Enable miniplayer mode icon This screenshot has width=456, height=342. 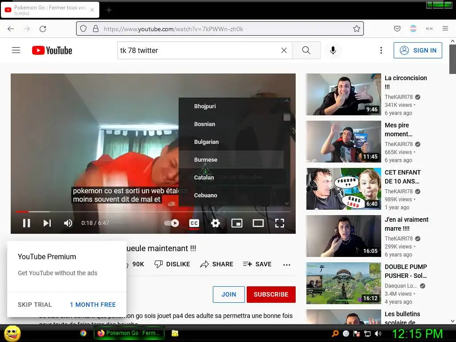(x=237, y=223)
